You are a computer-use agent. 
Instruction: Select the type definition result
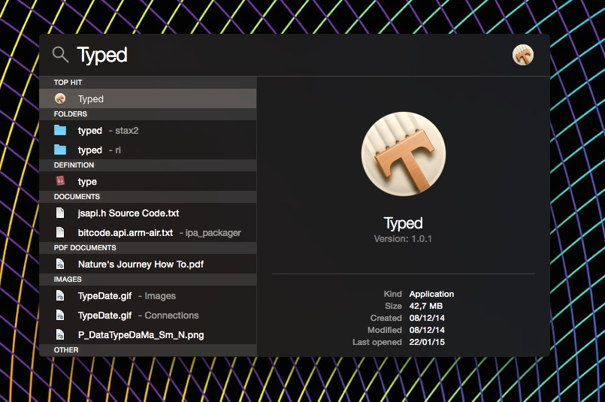point(87,182)
